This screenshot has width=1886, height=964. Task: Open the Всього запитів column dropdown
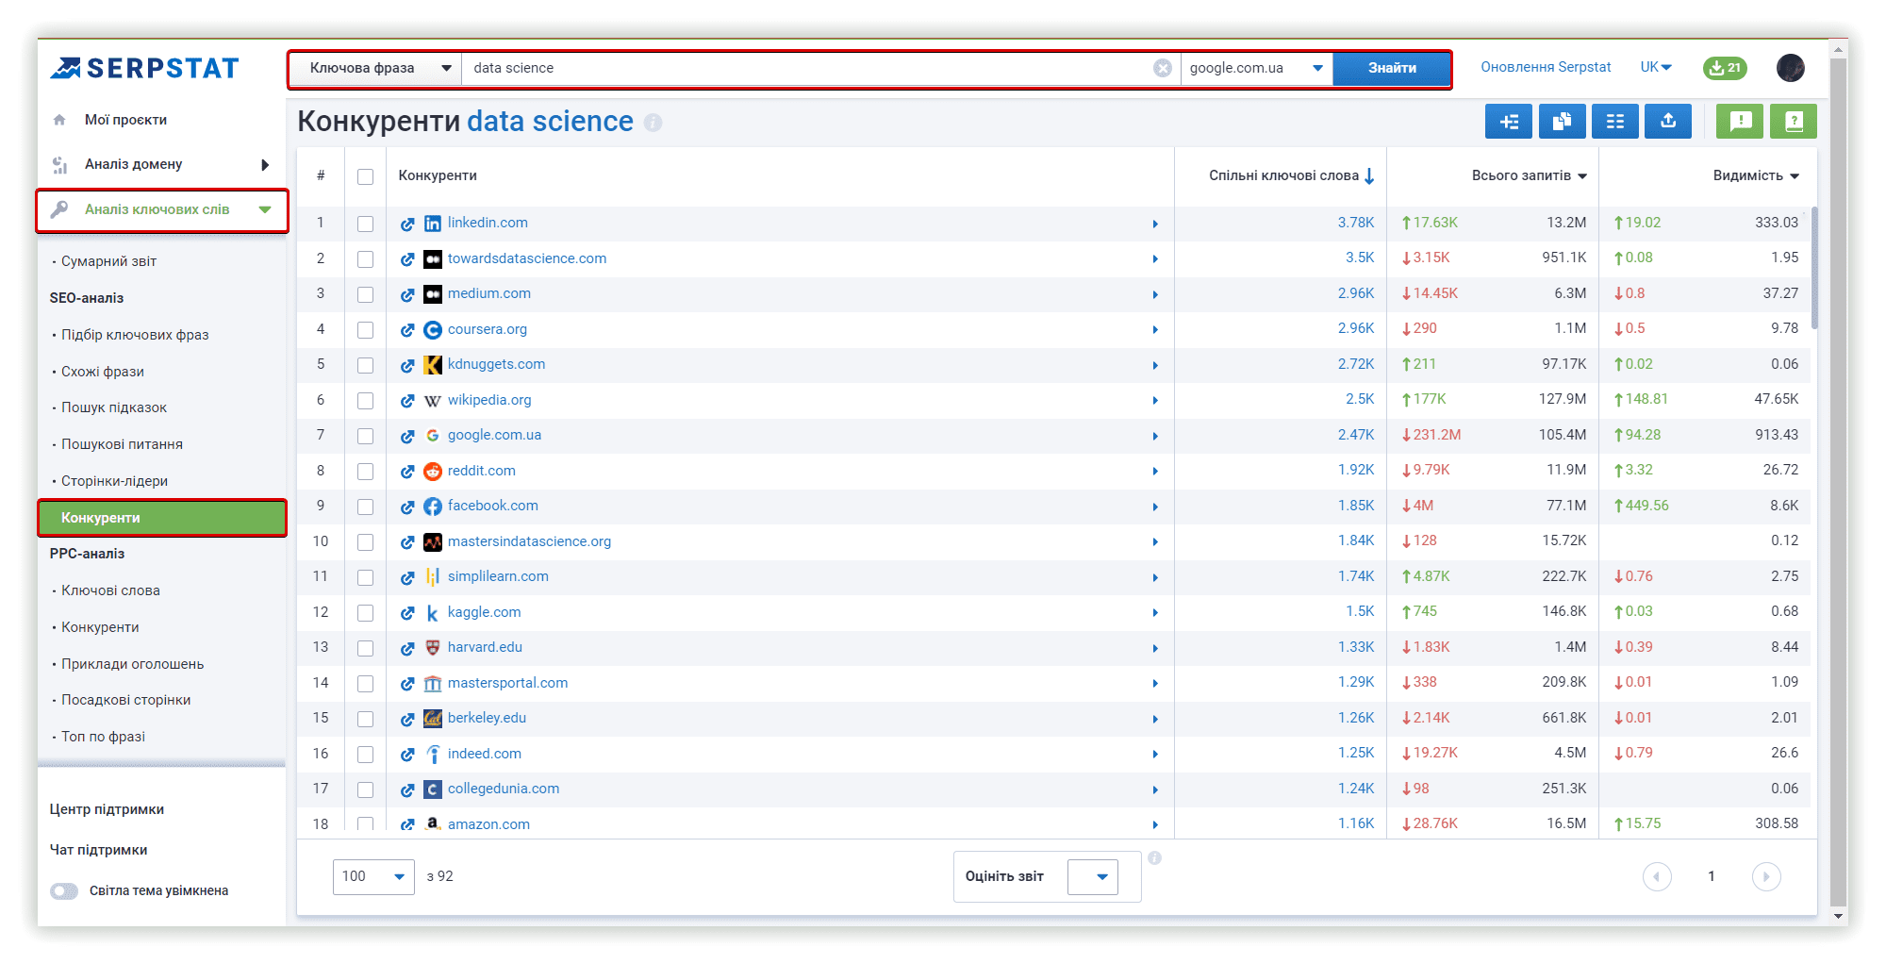tap(1582, 176)
